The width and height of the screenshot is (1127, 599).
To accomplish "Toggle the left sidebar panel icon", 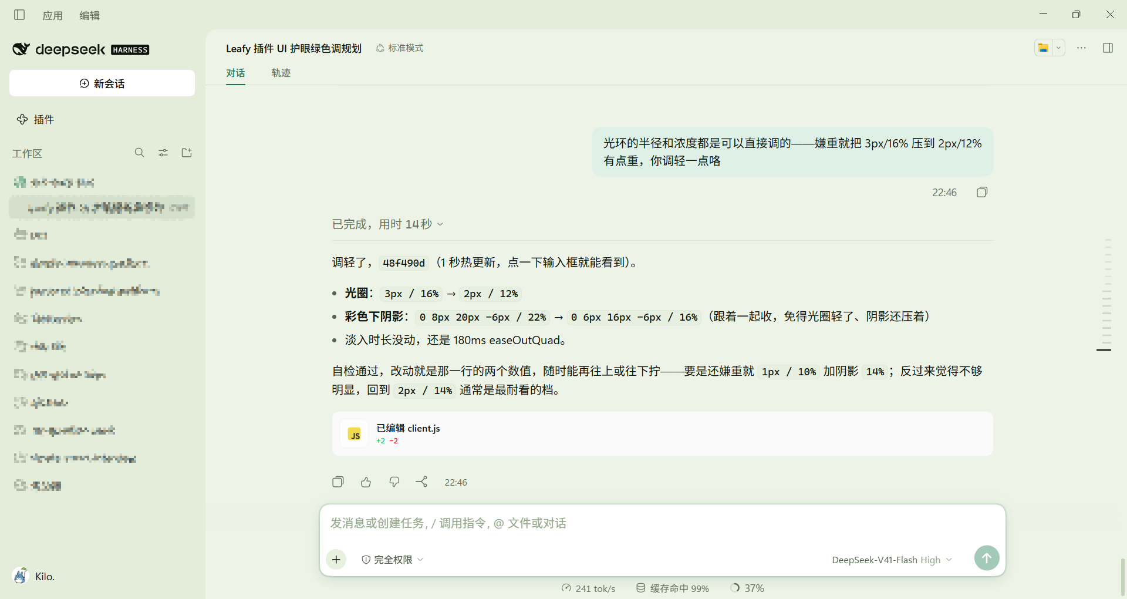I will click(x=19, y=15).
